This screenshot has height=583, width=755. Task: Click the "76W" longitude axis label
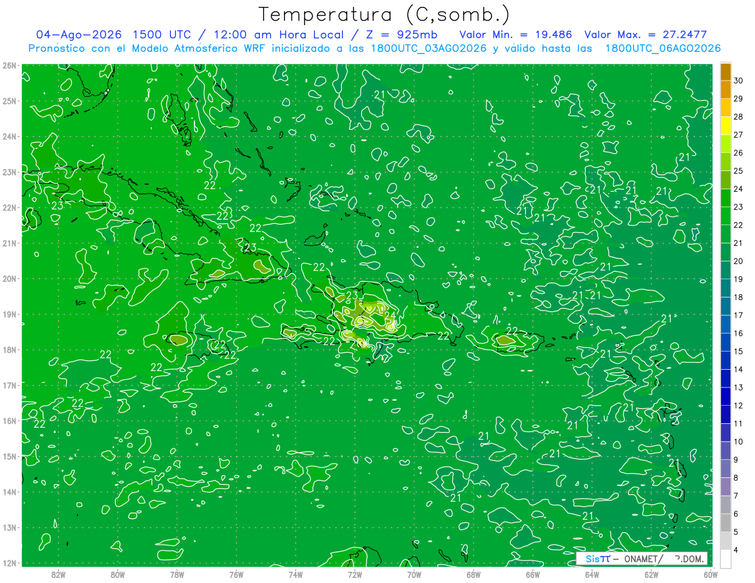[x=237, y=574]
